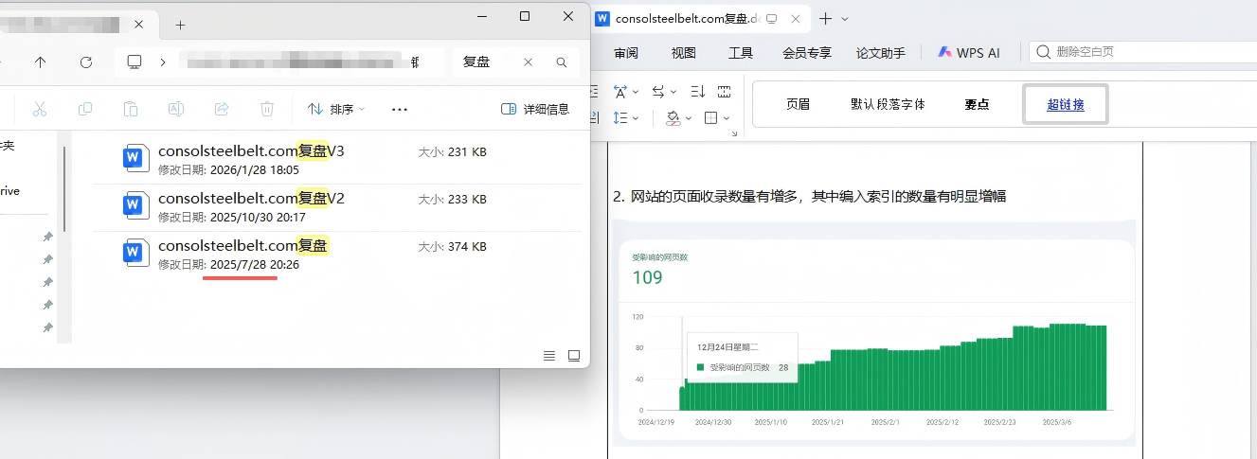Apply the 默认段落字体 style
Screen dimensions: 1257x459
tap(888, 104)
